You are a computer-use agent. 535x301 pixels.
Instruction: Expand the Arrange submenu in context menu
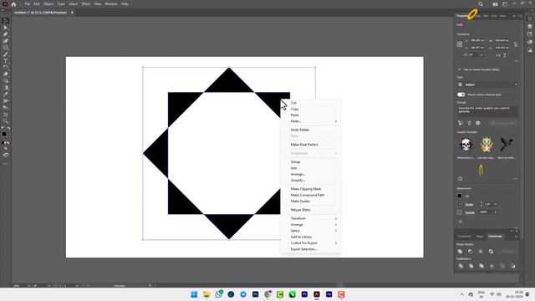pos(336,225)
